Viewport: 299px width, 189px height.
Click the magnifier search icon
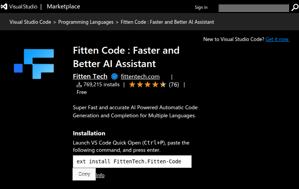[x=295, y=8]
